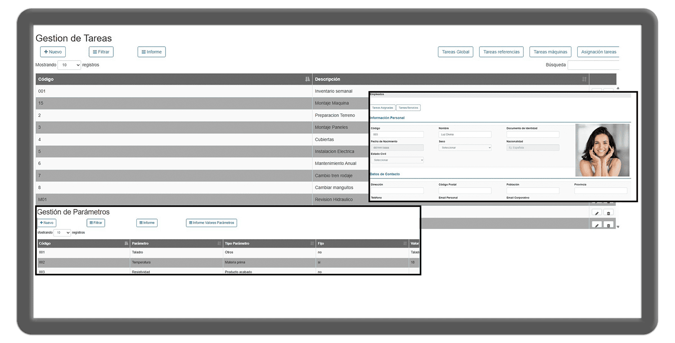Open the records-per-page dropdown in Gestión de Parámetros
Image resolution: width=675 pixels, height=343 pixels.
(x=62, y=233)
